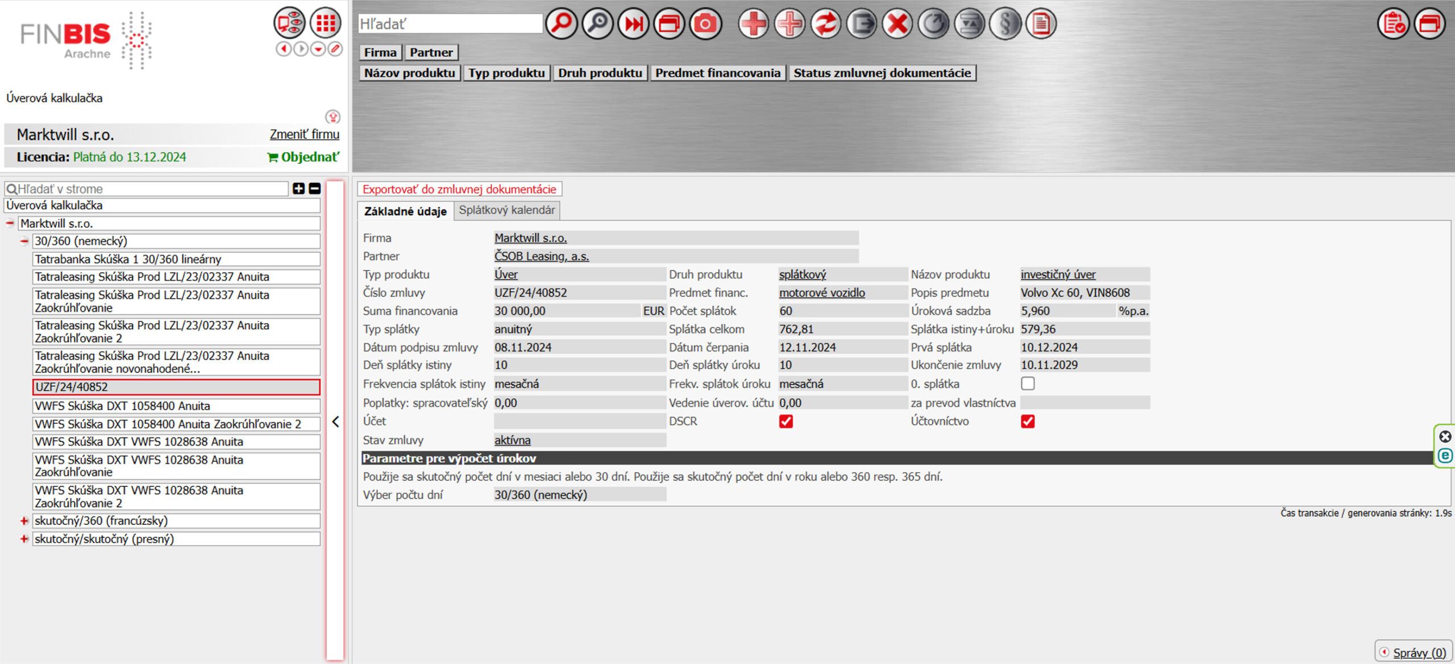Screen dimensions: 1455x664
Task: Click the solid red plus add icon
Action: coord(754,24)
